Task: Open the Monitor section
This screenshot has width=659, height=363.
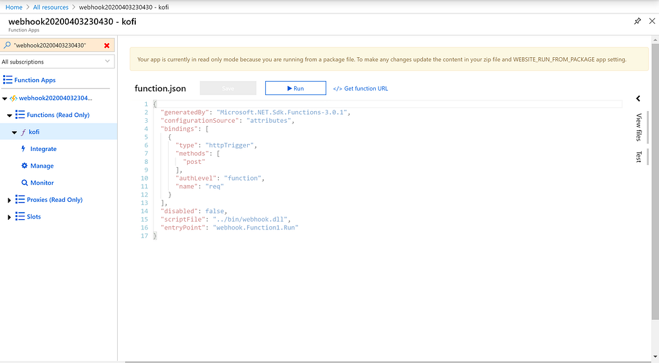Action: pyautogui.click(x=42, y=182)
